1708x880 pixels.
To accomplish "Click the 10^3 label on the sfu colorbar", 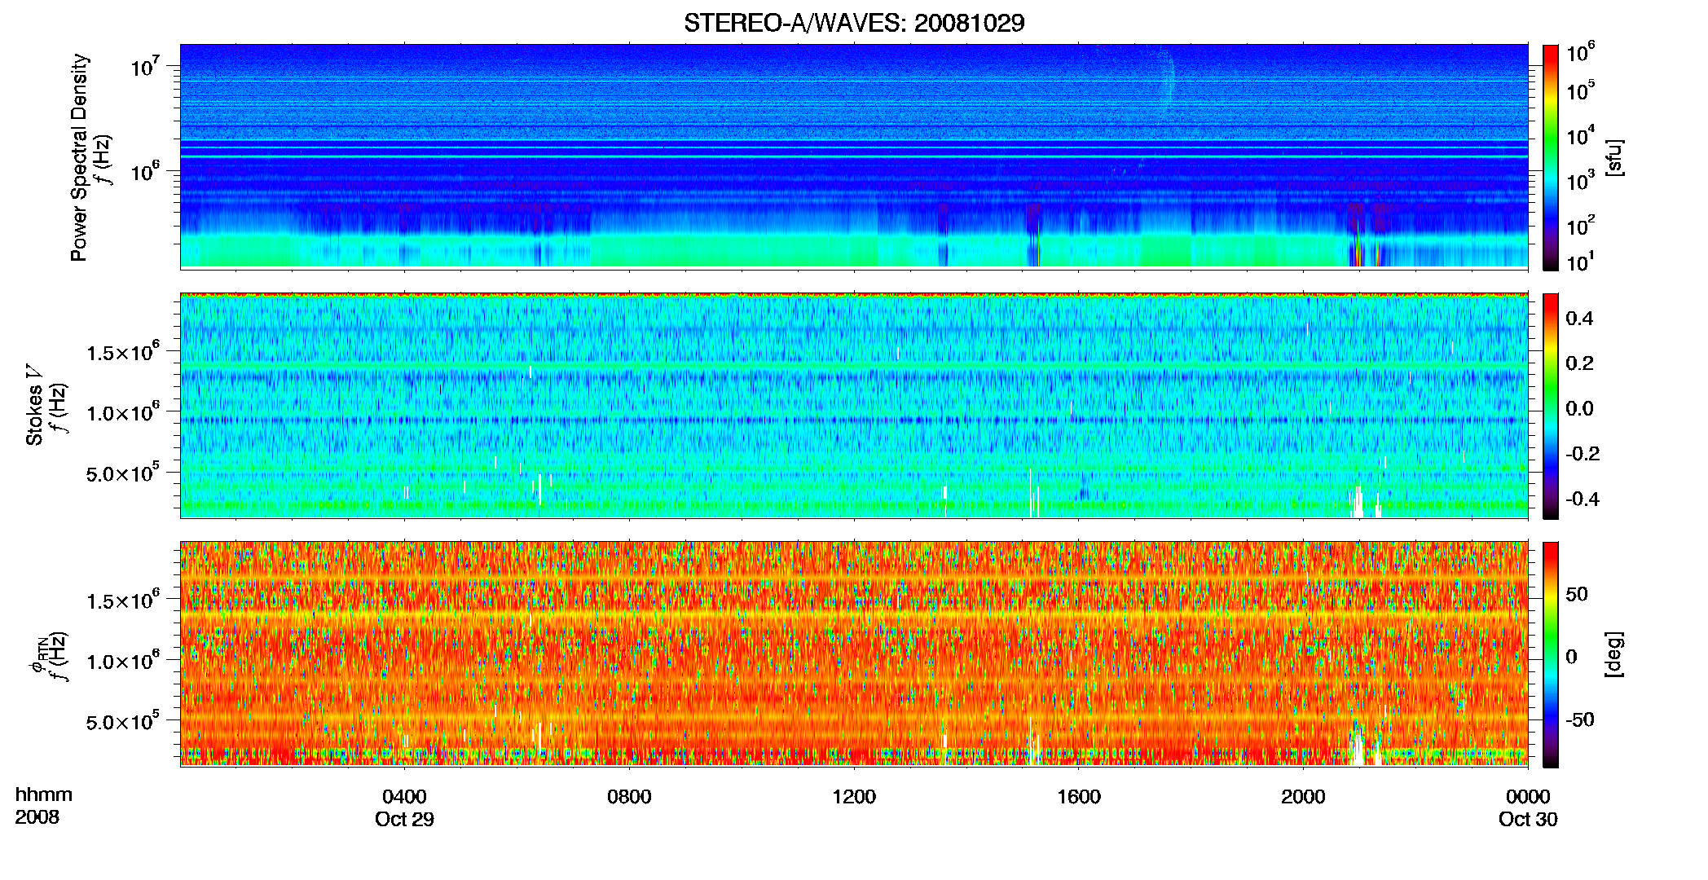I will pyautogui.click(x=1580, y=181).
